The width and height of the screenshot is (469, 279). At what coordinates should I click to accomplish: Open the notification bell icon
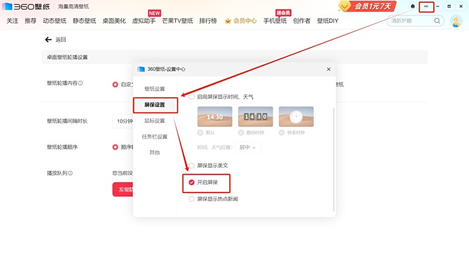tap(413, 6)
